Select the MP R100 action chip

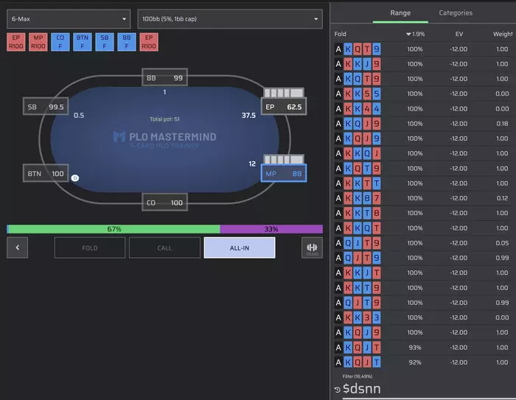pyautogui.click(x=38, y=42)
